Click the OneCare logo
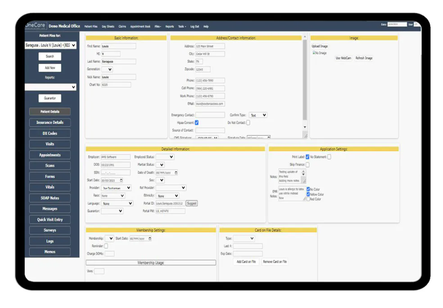The image size is (443, 308). point(36,26)
